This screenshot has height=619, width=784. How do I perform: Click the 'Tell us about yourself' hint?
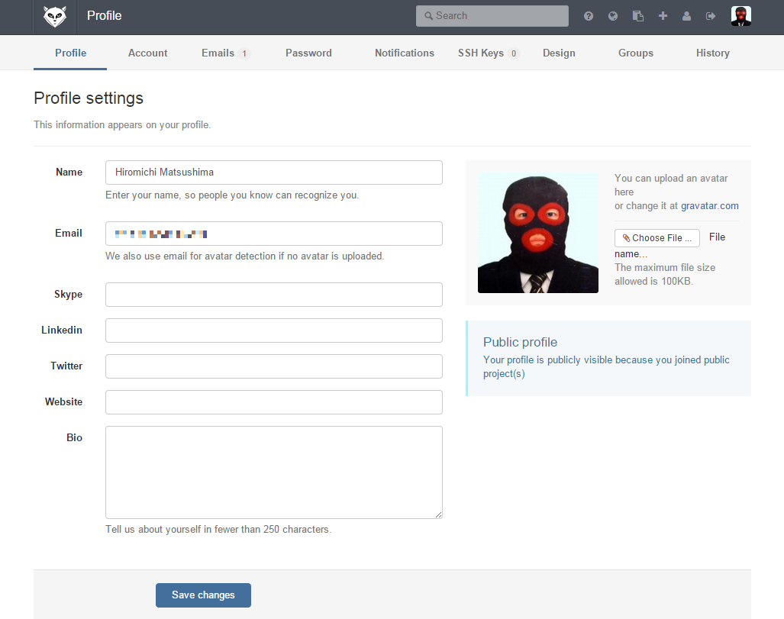click(218, 530)
